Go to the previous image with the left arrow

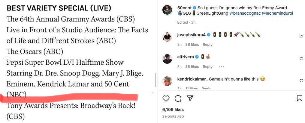[7, 60]
